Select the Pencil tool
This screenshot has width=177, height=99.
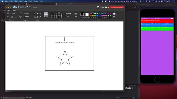tap(35, 13)
